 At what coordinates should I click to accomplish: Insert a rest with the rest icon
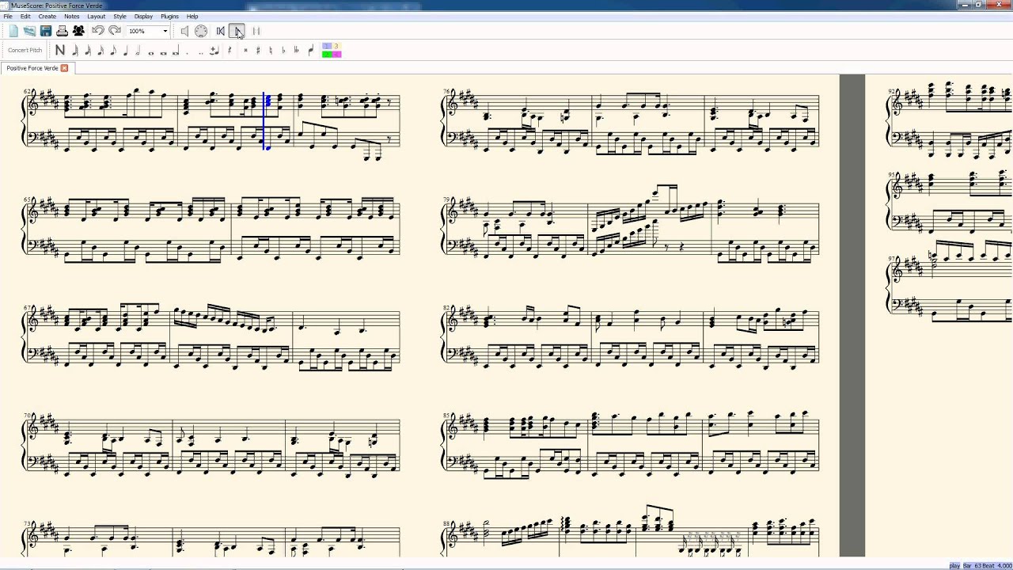(x=230, y=51)
